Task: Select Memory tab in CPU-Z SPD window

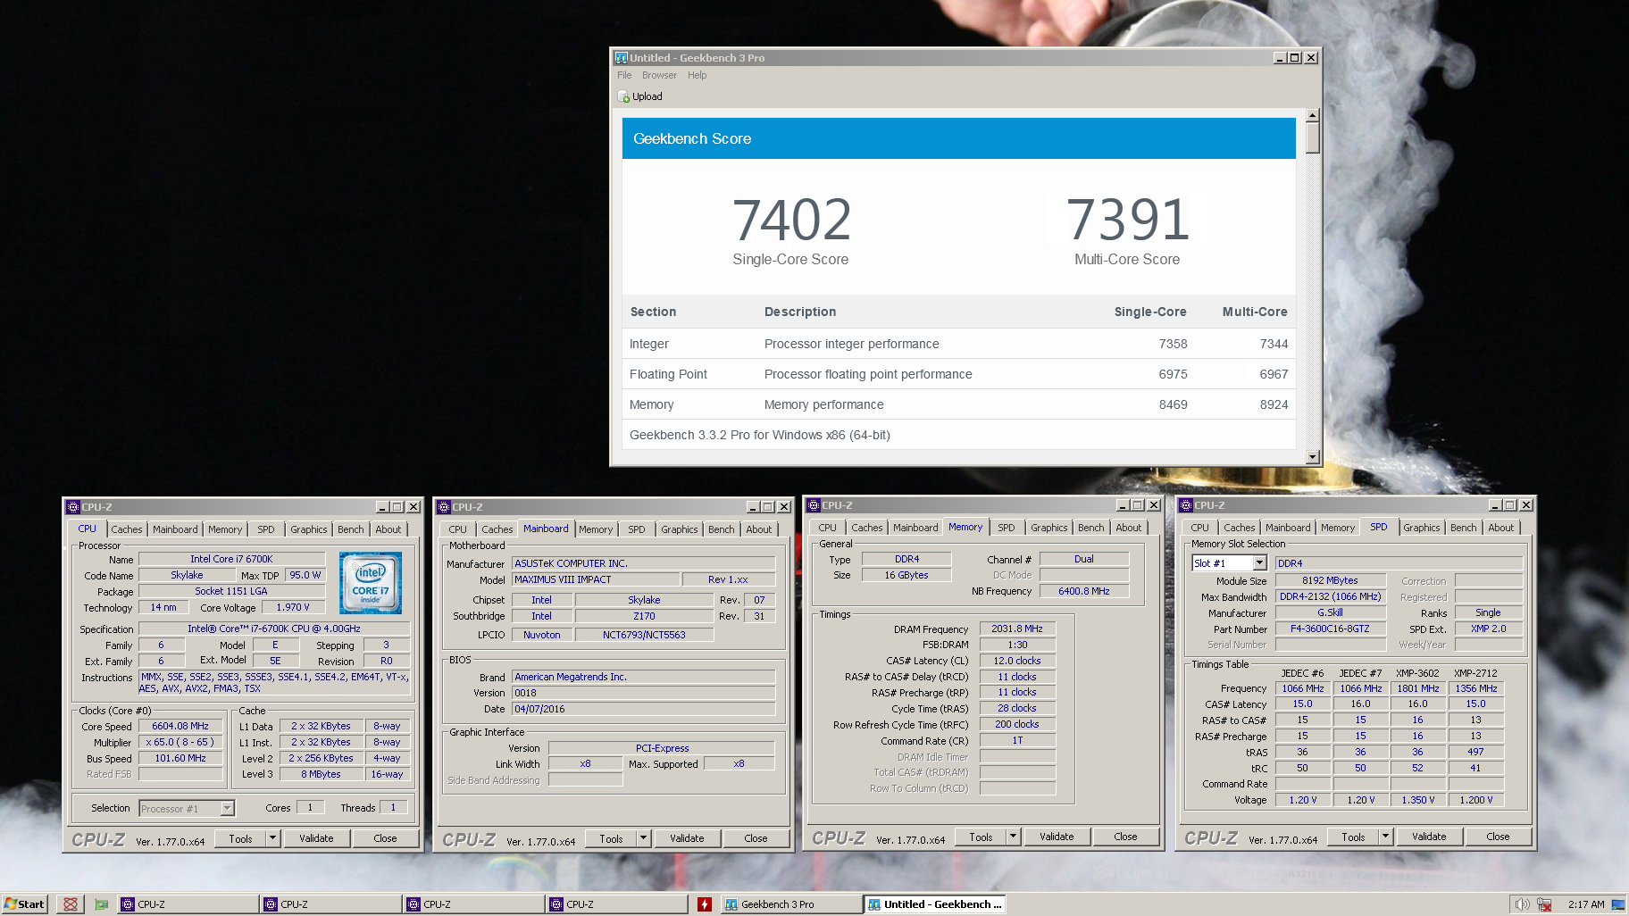Action: click(x=1337, y=528)
